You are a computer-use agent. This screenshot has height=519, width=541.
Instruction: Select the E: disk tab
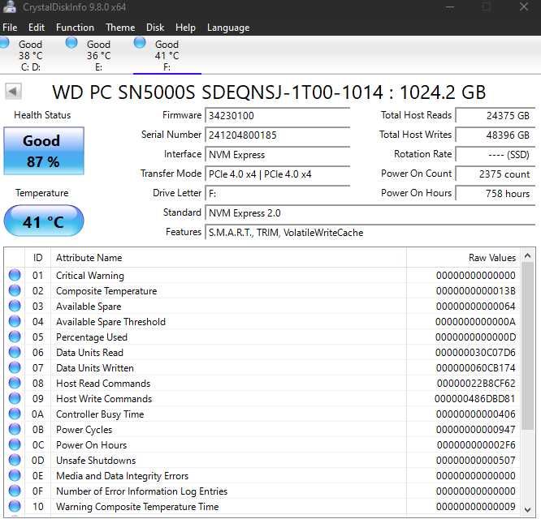pos(98,55)
